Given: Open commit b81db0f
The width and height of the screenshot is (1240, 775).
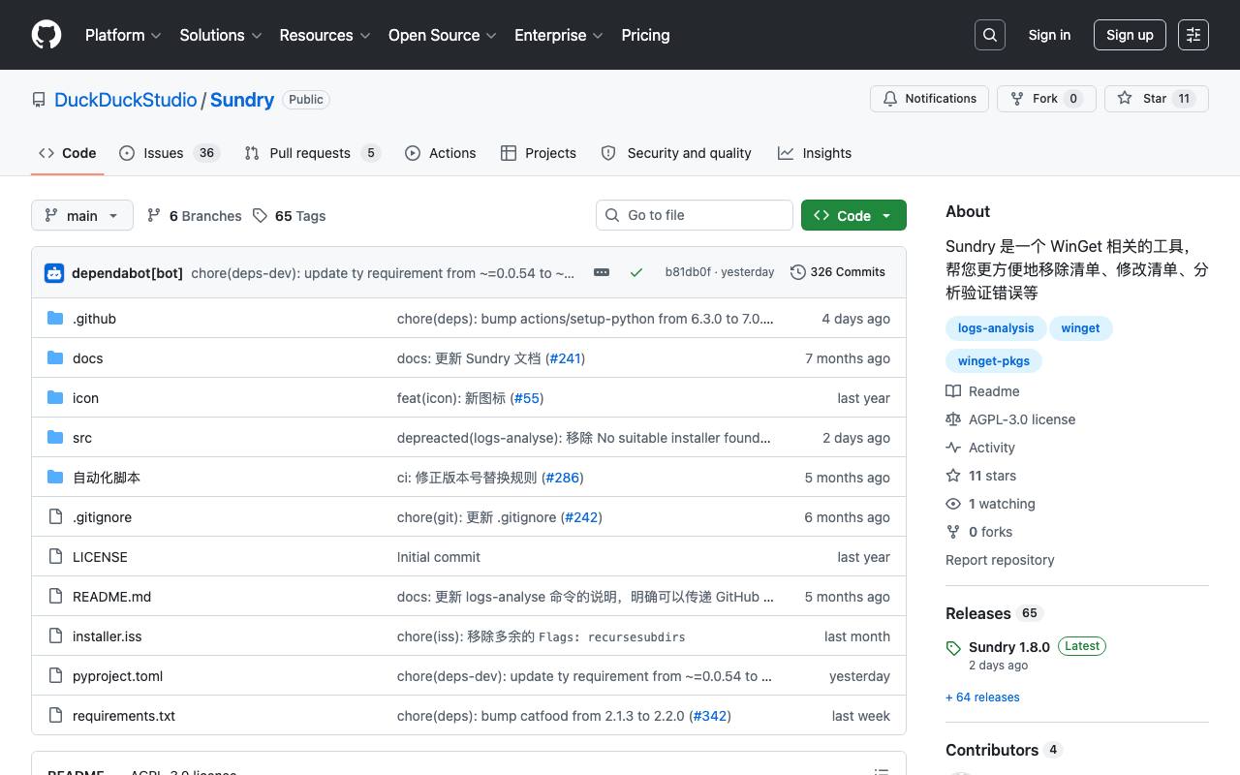Looking at the screenshot, I should coord(688,272).
